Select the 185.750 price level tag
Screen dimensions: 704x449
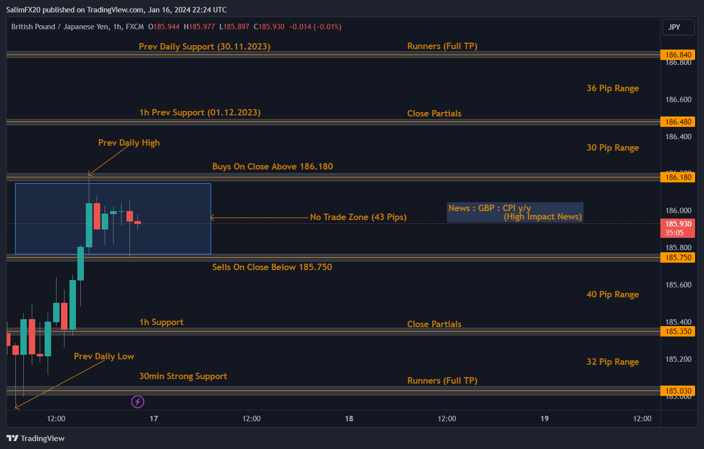(x=678, y=258)
